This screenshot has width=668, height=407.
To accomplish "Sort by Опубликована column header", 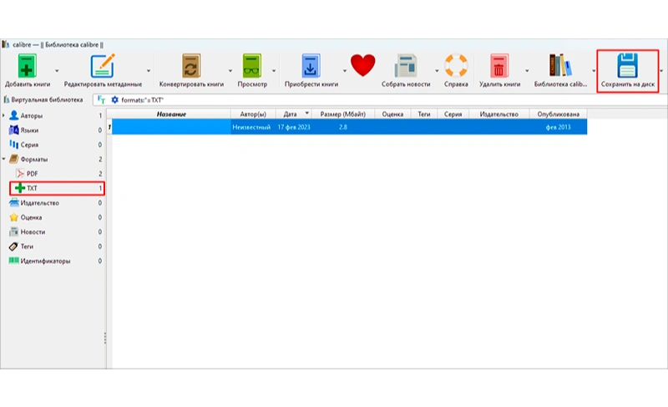I will pyautogui.click(x=558, y=114).
